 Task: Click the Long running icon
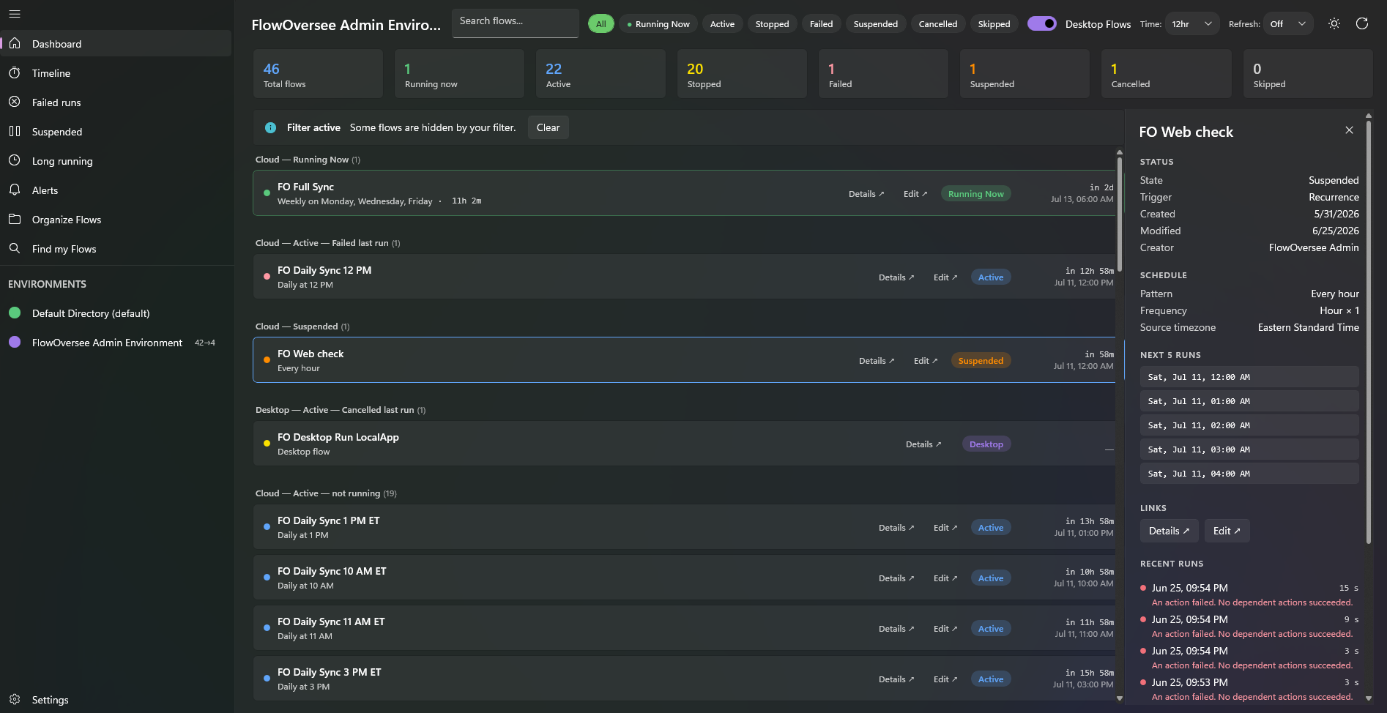click(15, 160)
